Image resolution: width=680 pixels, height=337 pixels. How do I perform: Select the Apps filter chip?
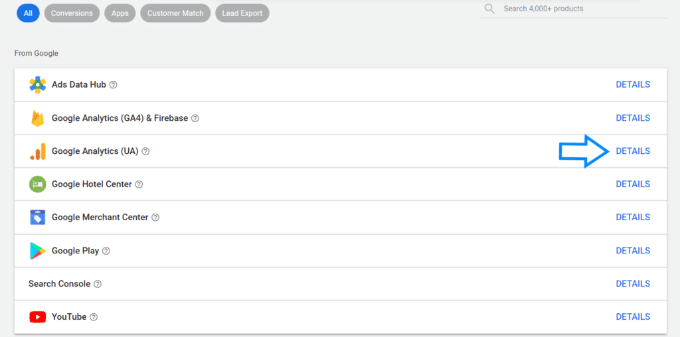120,13
